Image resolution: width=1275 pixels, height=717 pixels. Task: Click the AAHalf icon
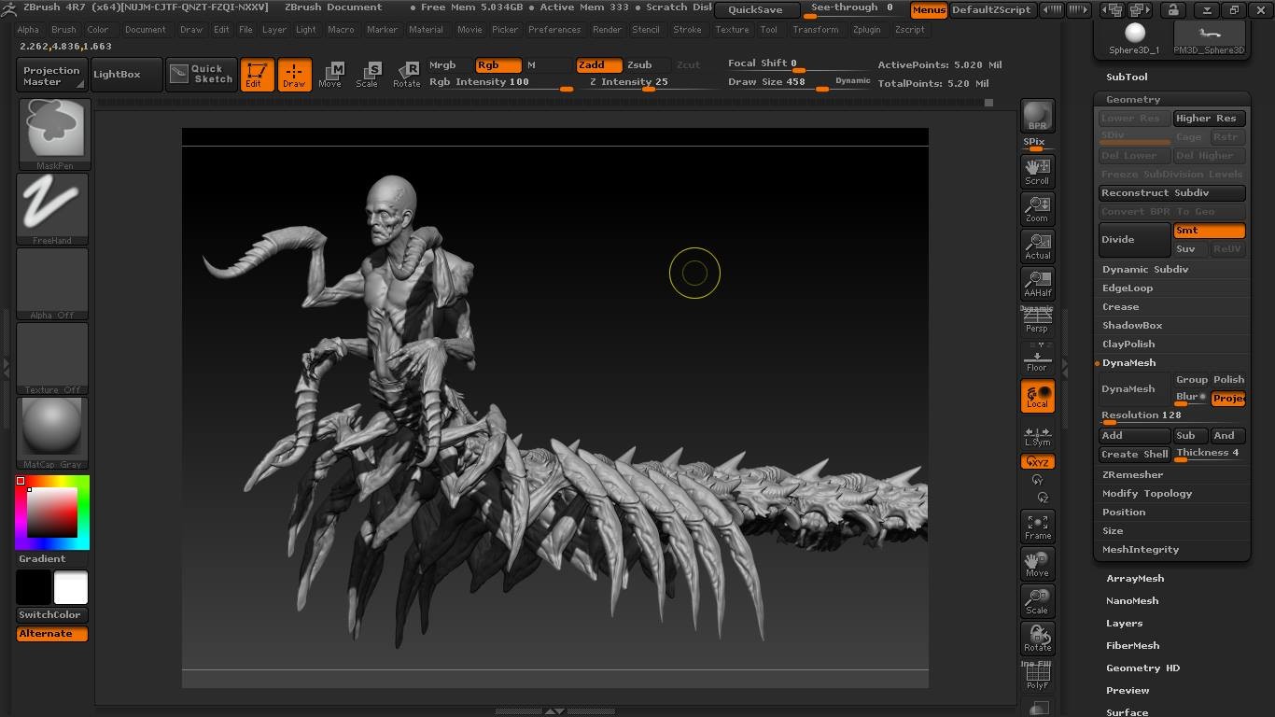pos(1037,283)
